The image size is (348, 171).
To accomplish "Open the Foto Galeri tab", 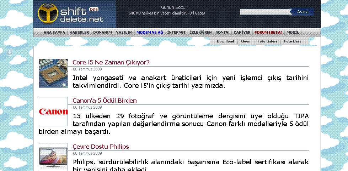I will point(267,41).
